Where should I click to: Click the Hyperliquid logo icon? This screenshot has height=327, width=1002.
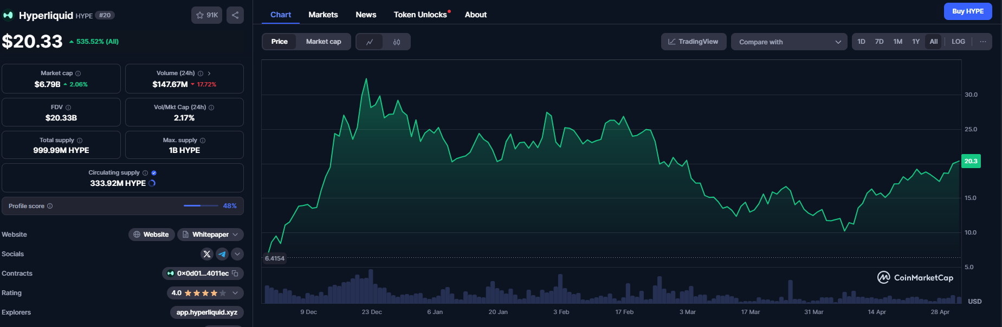point(8,15)
